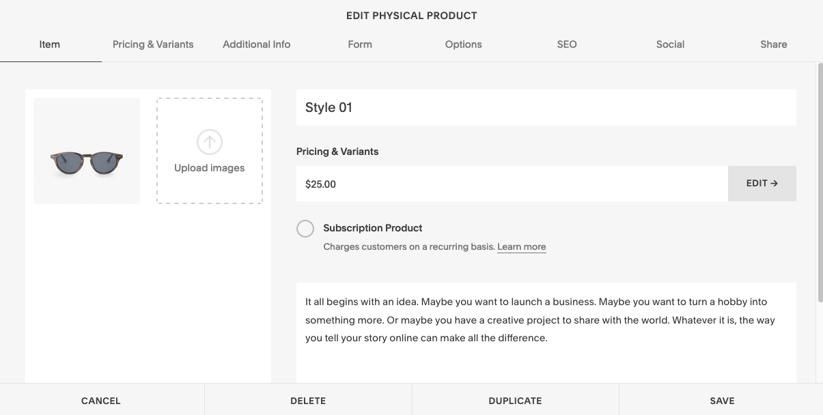Viewport: 823px width, 415px height.
Task: Duplicate this product with DUPLICATE button
Action: (x=515, y=401)
